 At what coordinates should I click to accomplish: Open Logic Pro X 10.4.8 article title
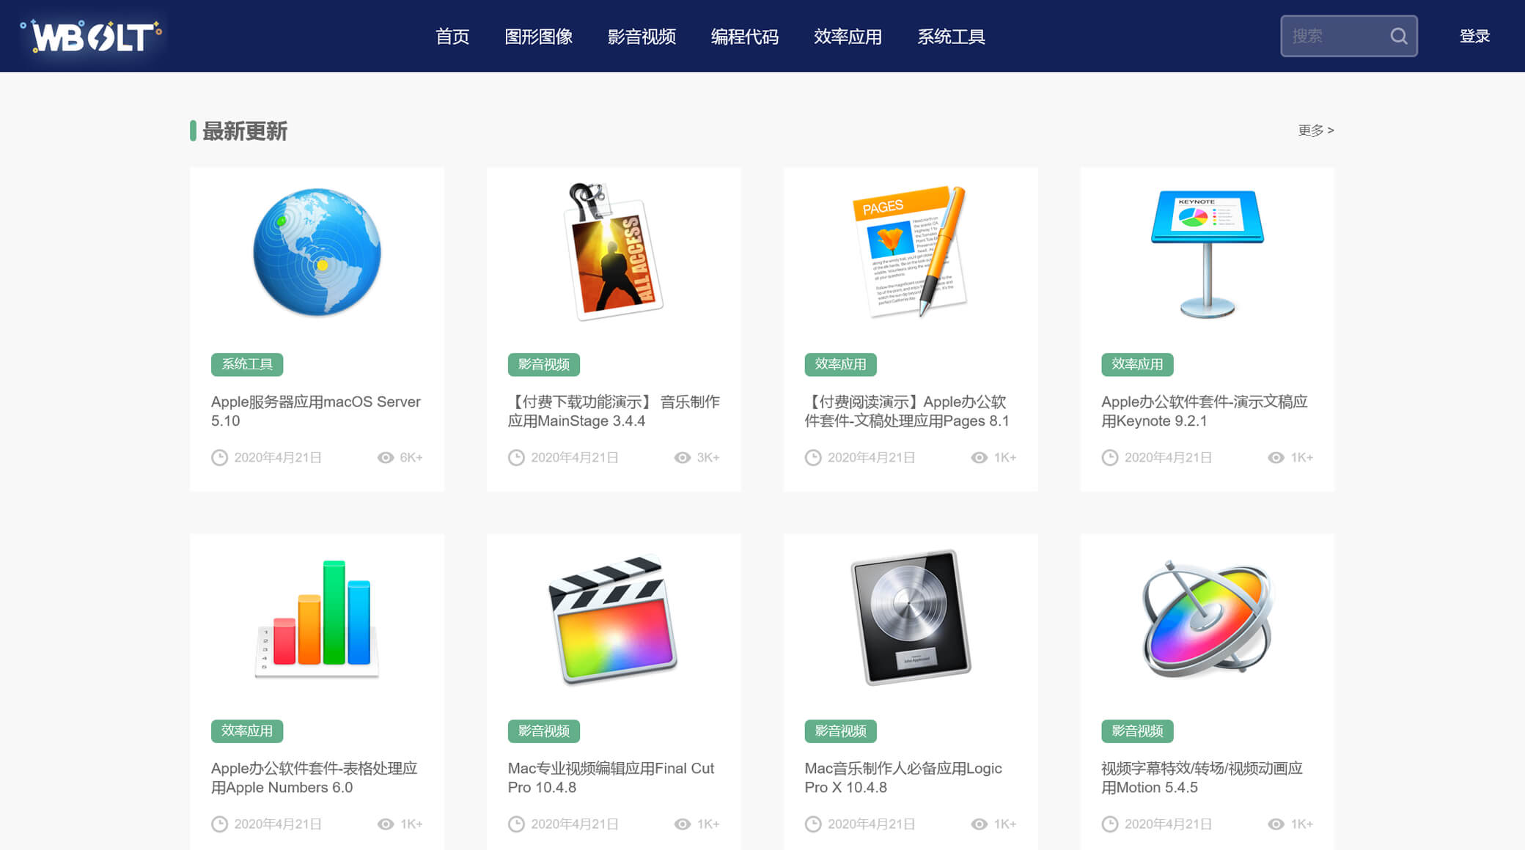tap(903, 777)
